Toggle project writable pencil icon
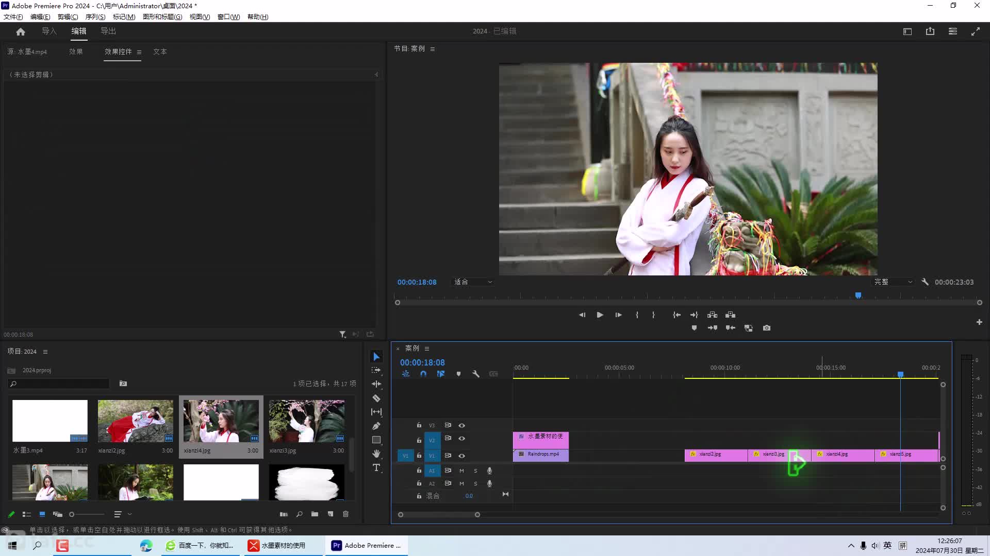This screenshot has height=556, width=990. click(11, 514)
